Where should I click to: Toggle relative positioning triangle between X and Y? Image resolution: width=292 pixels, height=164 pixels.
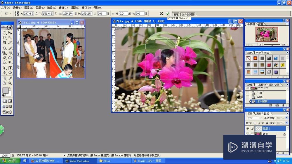(36, 13)
